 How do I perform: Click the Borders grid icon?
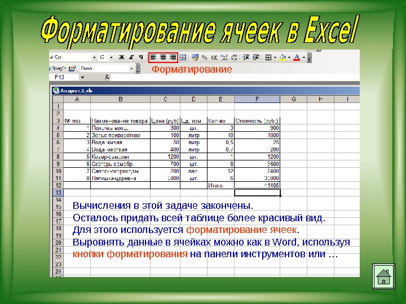pyautogui.click(x=268, y=57)
